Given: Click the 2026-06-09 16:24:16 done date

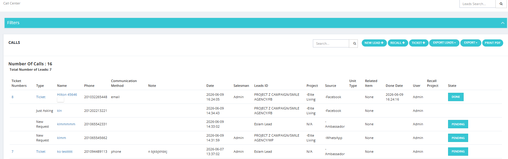Looking at the screenshot, I should pyautogui.click(x=394, y=97).
